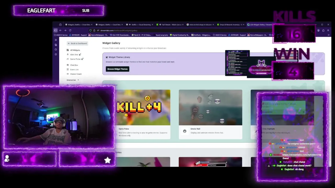Open Digital Overload bookmark

click(180, 35)
